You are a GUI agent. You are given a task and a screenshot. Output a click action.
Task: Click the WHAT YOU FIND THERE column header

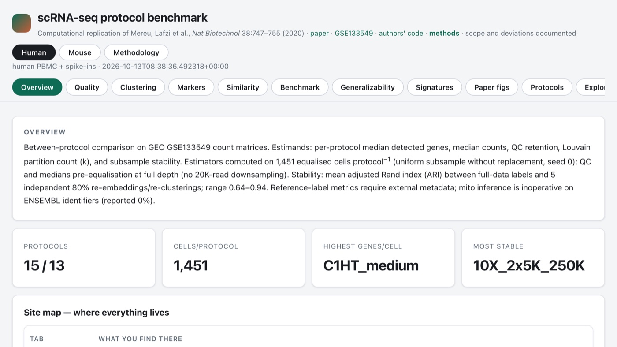(140, 339)
